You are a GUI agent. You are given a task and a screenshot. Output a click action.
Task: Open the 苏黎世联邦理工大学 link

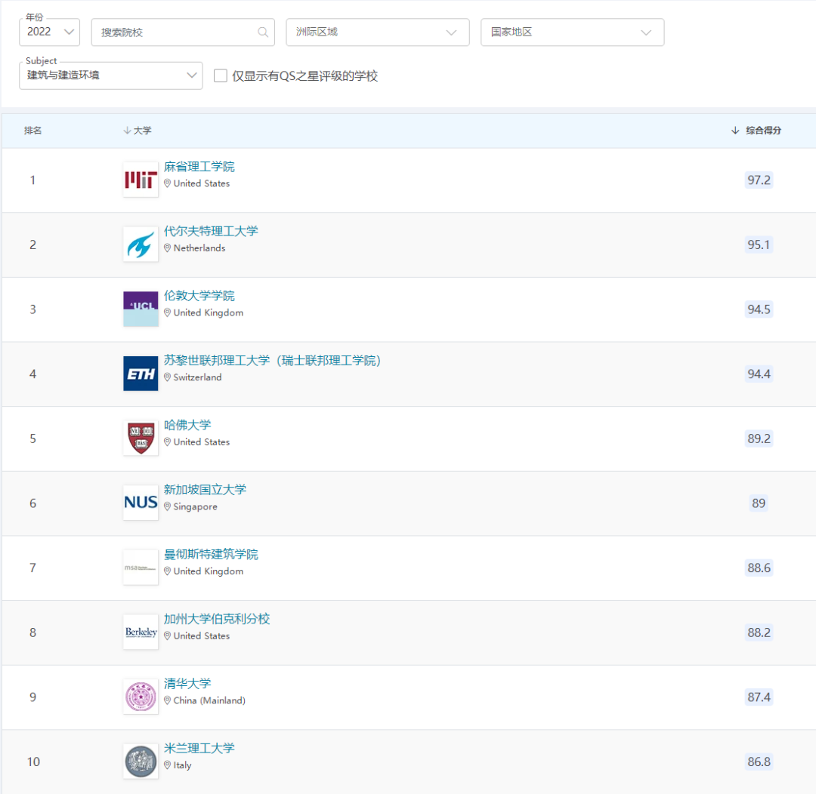272,360
